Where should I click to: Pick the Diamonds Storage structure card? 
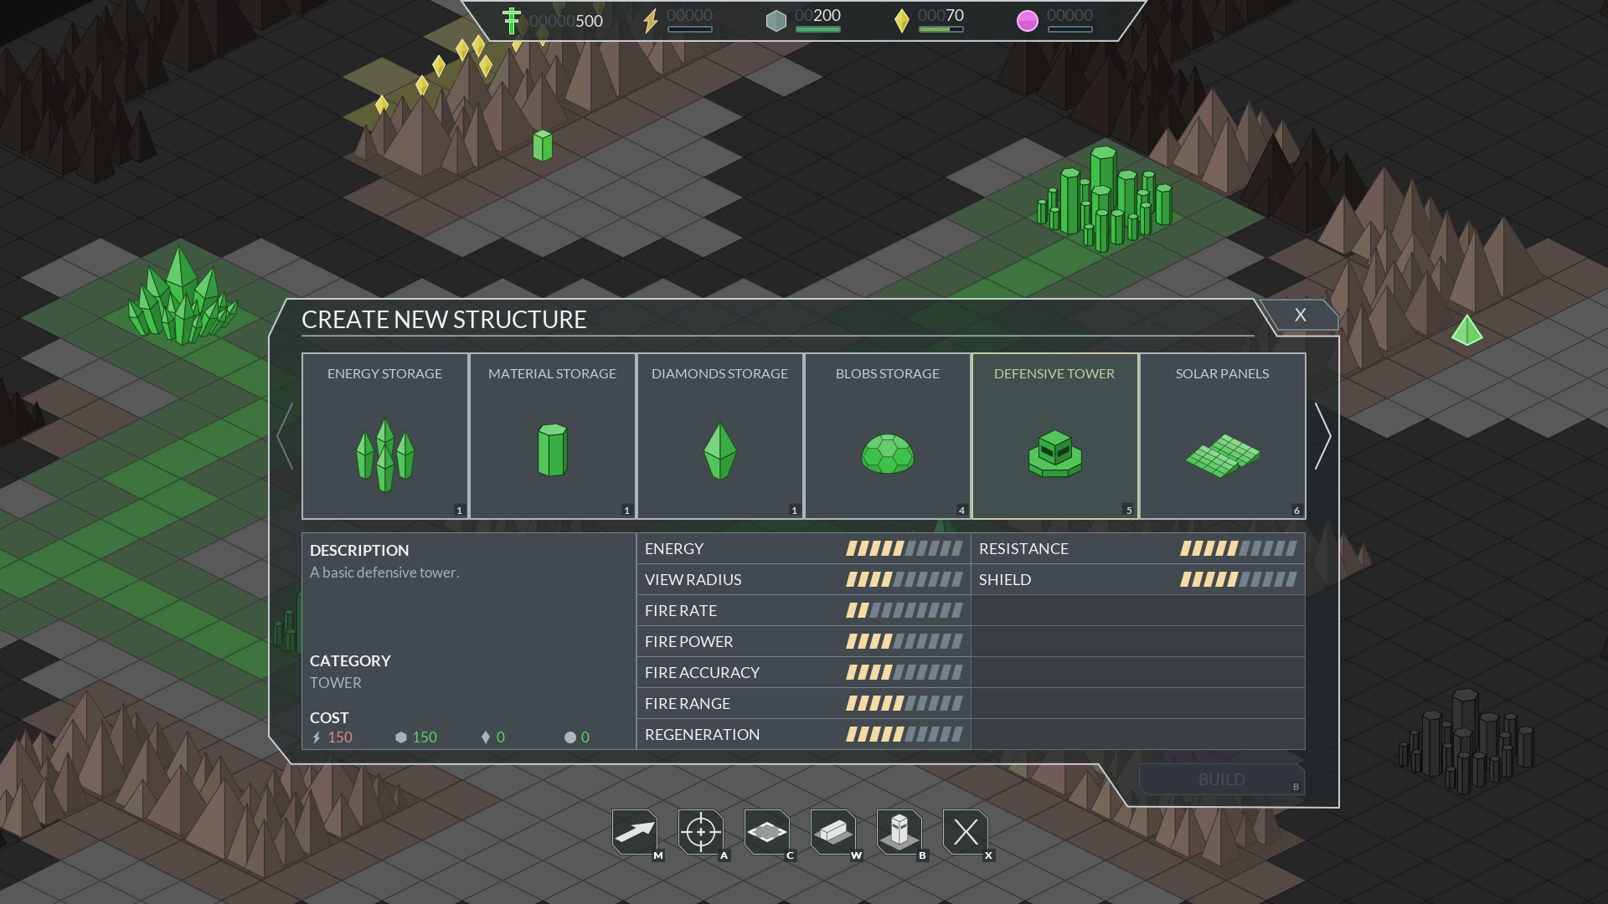[719, 436]
